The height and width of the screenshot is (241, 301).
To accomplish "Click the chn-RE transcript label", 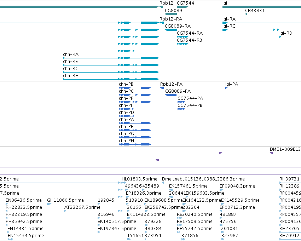I will (x=70, y=62).
